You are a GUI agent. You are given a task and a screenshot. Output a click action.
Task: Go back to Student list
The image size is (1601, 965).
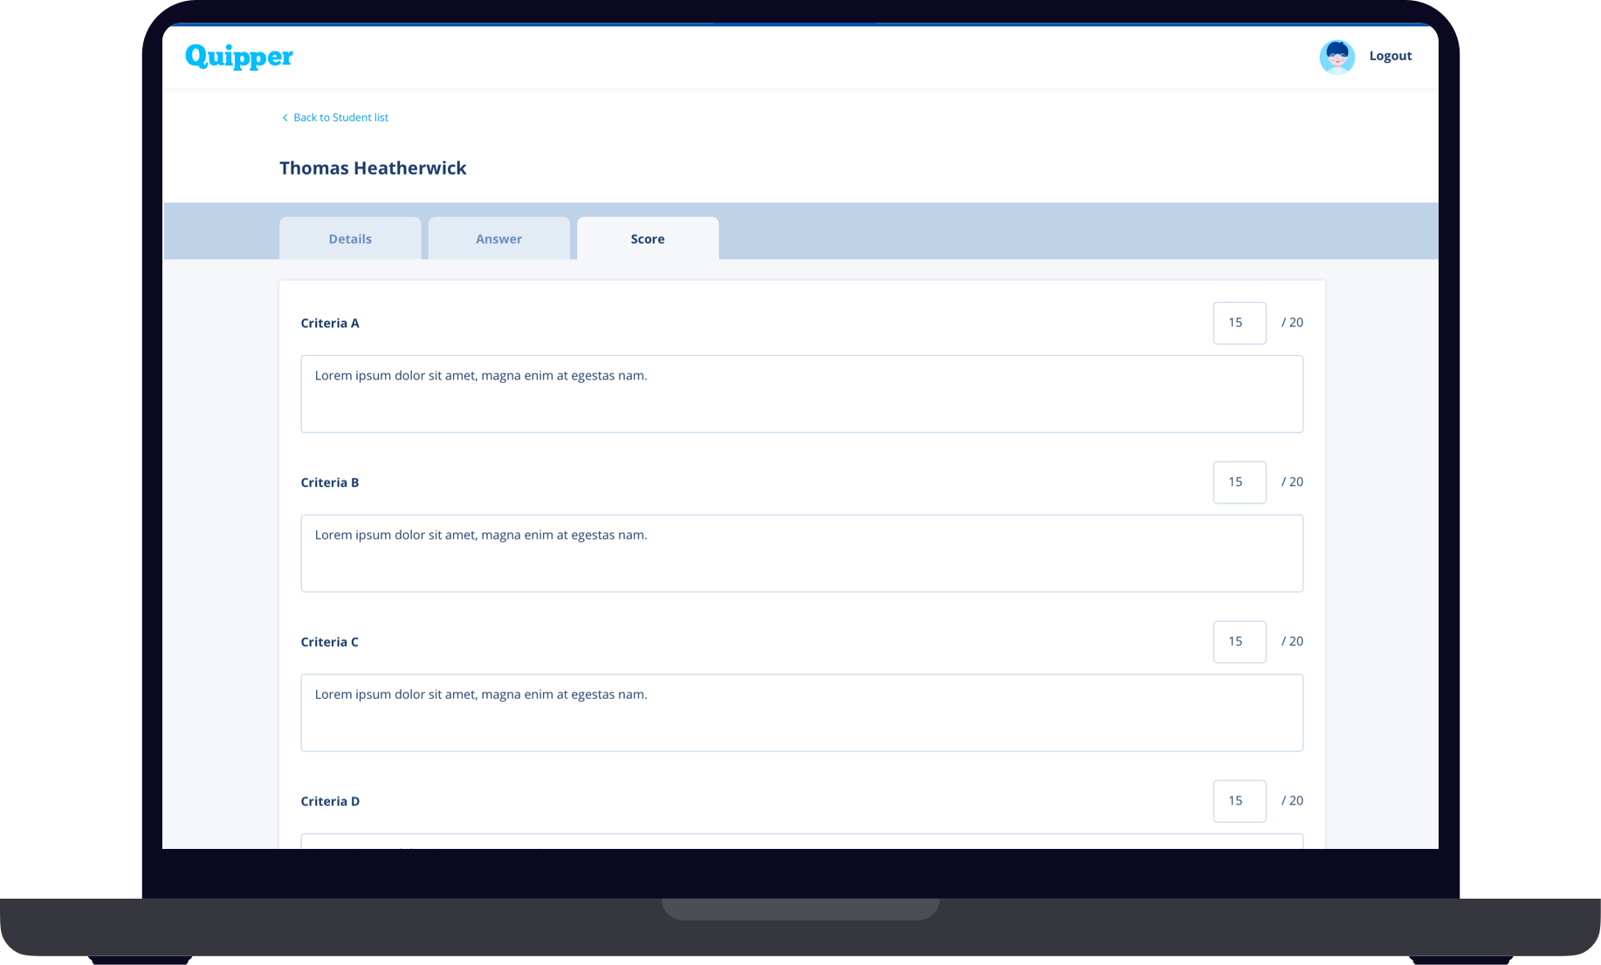340,118
